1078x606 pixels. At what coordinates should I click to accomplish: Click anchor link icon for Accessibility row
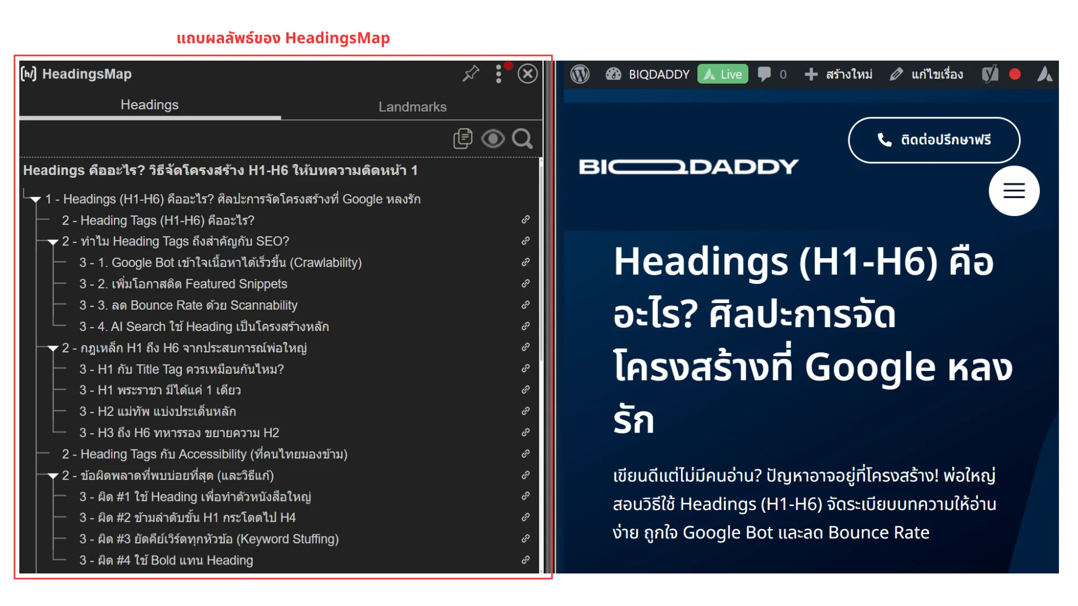(526, 454)
